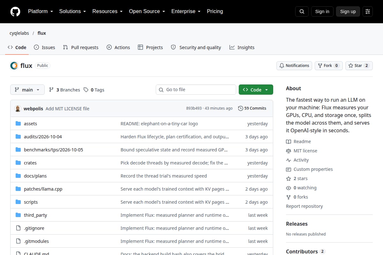Click the .gitmodules file icon
Image resolution: width=383 pixels, height=255 pixels.
click(x=18, y=241)
